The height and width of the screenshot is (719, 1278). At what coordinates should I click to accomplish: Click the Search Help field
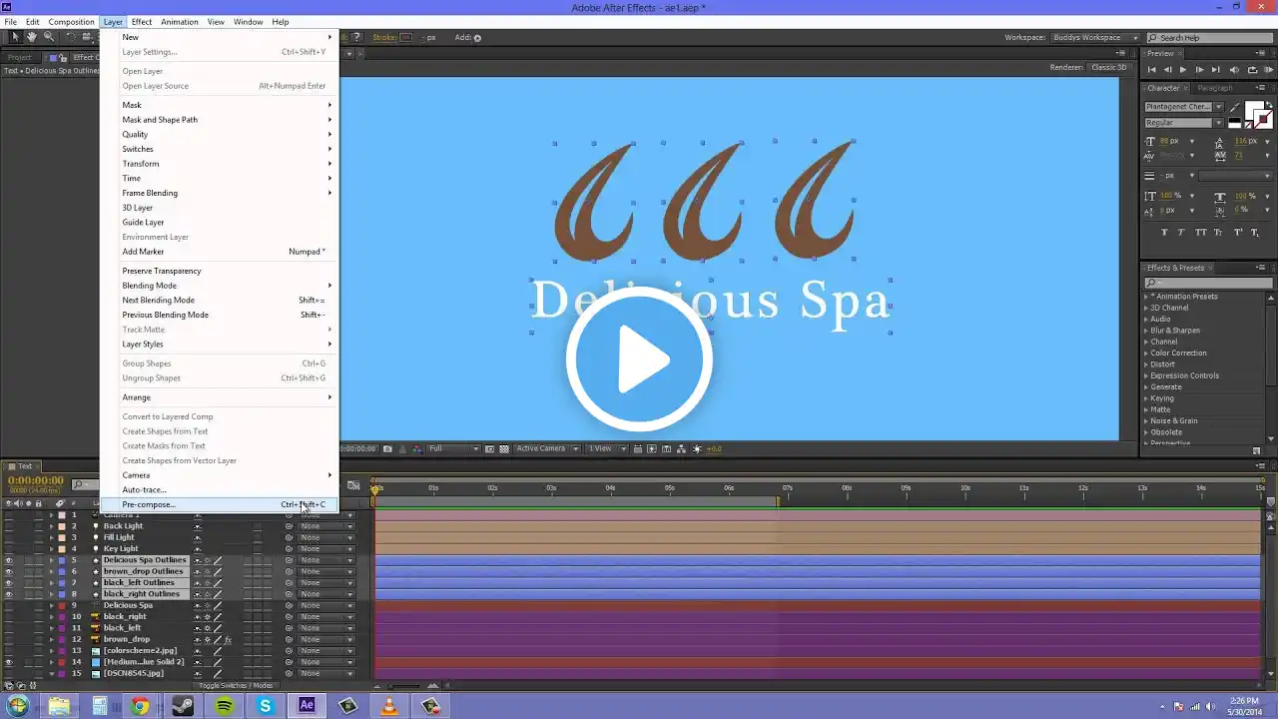pos(1209,38)
